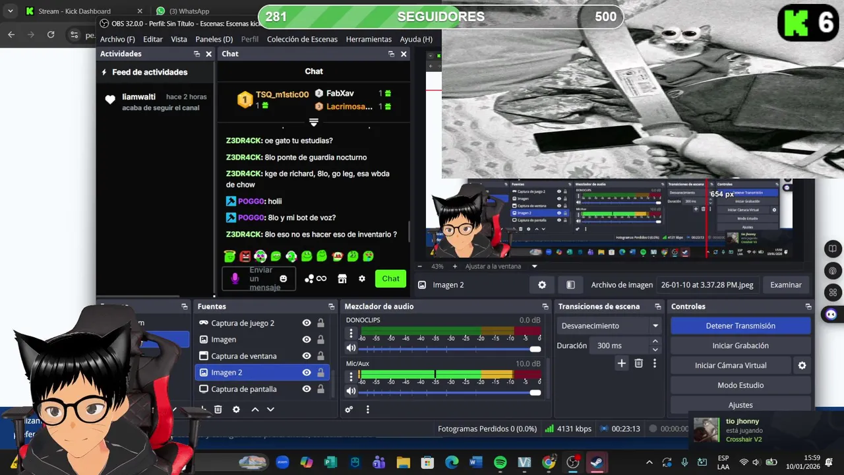This screenshot has height=475, width=844.
Task: Toggle visibility of Imagen source
Action: click(x=307, y=340)
